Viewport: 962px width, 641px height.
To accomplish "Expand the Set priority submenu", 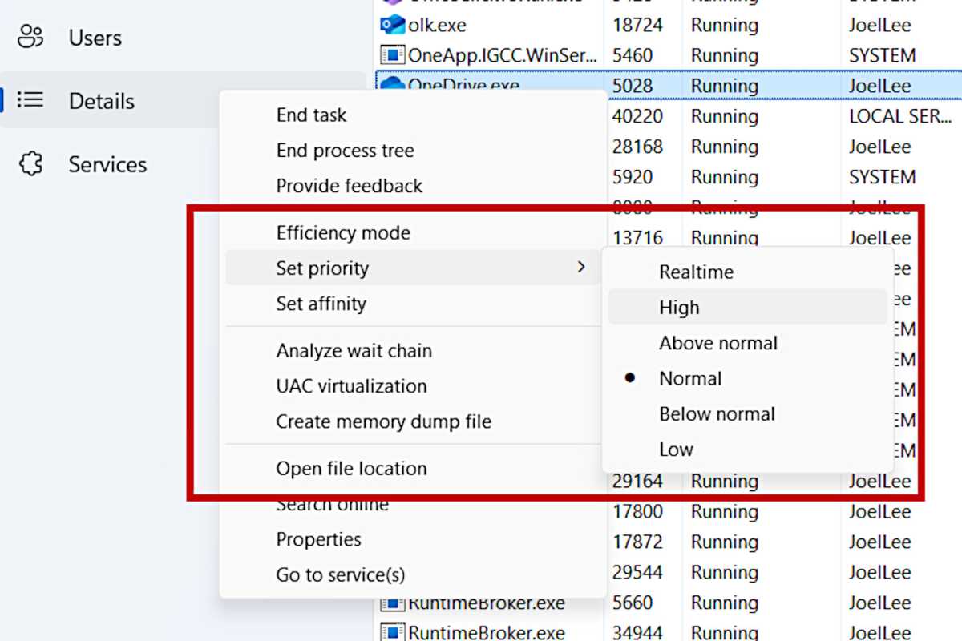I will point(412,268).
